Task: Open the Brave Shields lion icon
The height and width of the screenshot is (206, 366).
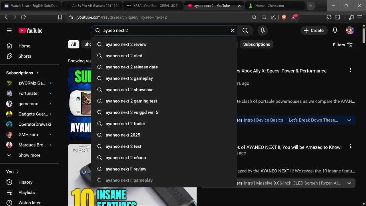Action: (x=284, y=17)
